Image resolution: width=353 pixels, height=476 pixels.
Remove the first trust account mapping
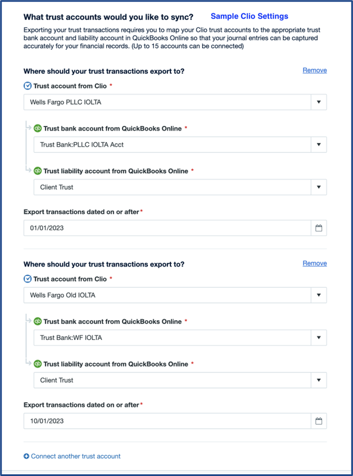[x=314, y=71]
